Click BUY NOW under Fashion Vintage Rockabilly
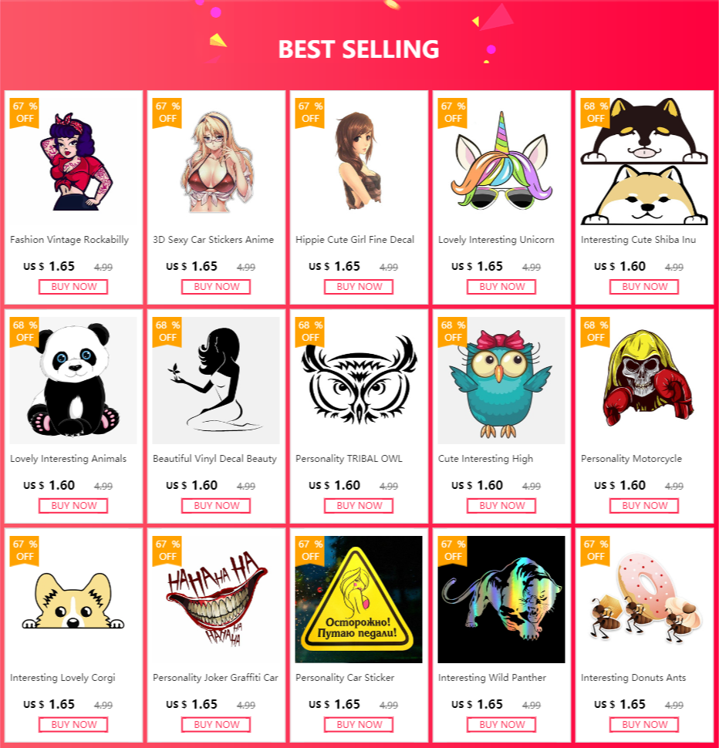This screenshot has width=719, height=748. [73, 287]
